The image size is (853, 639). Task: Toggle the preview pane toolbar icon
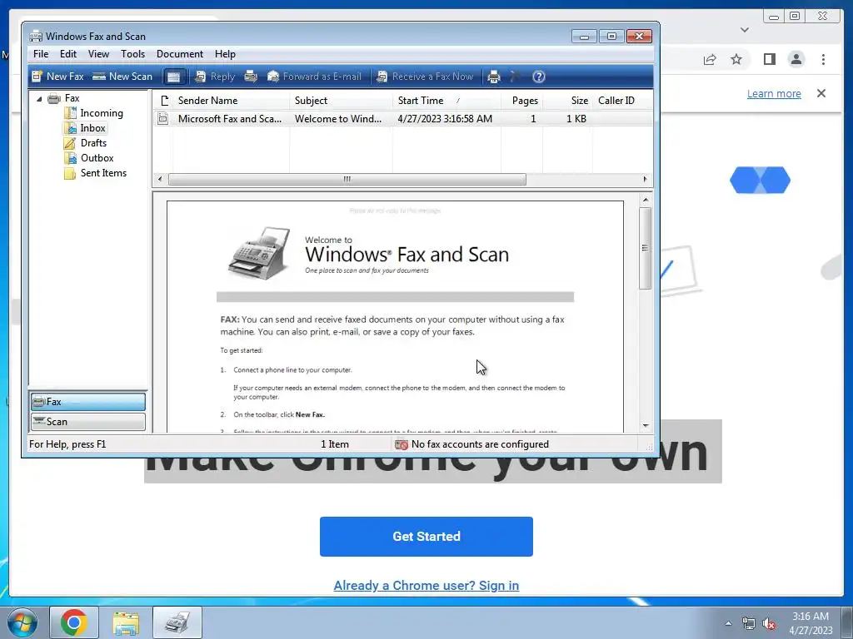[x=173, y=77]
